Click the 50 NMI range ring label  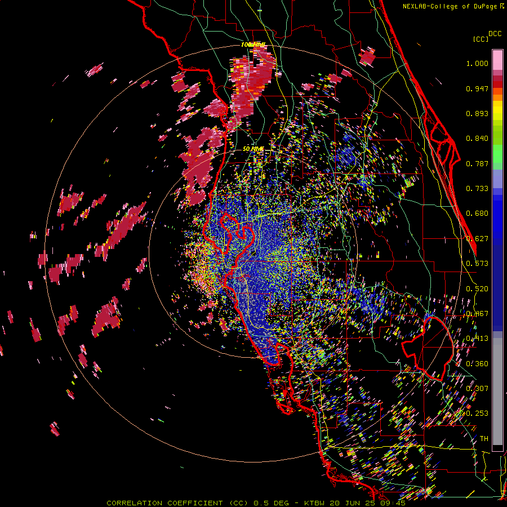[253, 149]
